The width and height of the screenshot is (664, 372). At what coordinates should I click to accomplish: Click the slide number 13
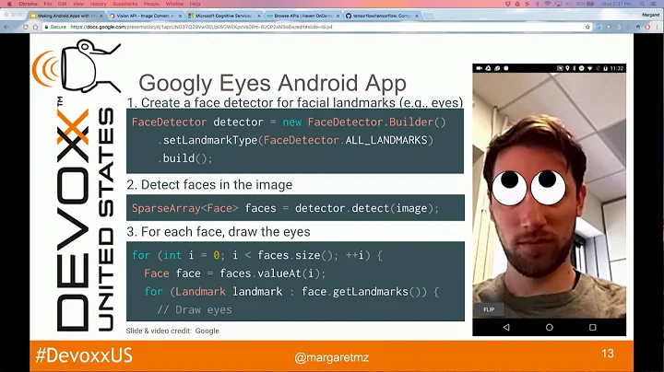[607, 354]
